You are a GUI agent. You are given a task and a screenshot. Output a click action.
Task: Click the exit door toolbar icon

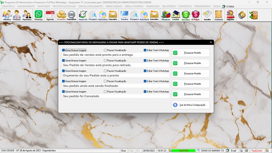pyautogui.click(x=253, y=15)
